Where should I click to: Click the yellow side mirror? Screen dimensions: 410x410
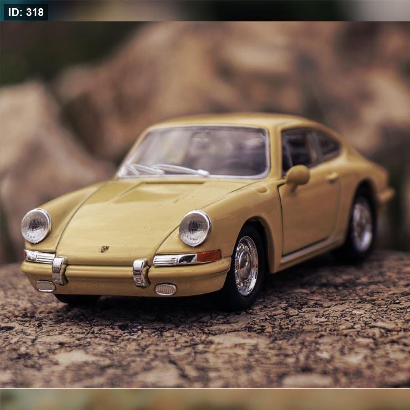click(x=298, y=175)
